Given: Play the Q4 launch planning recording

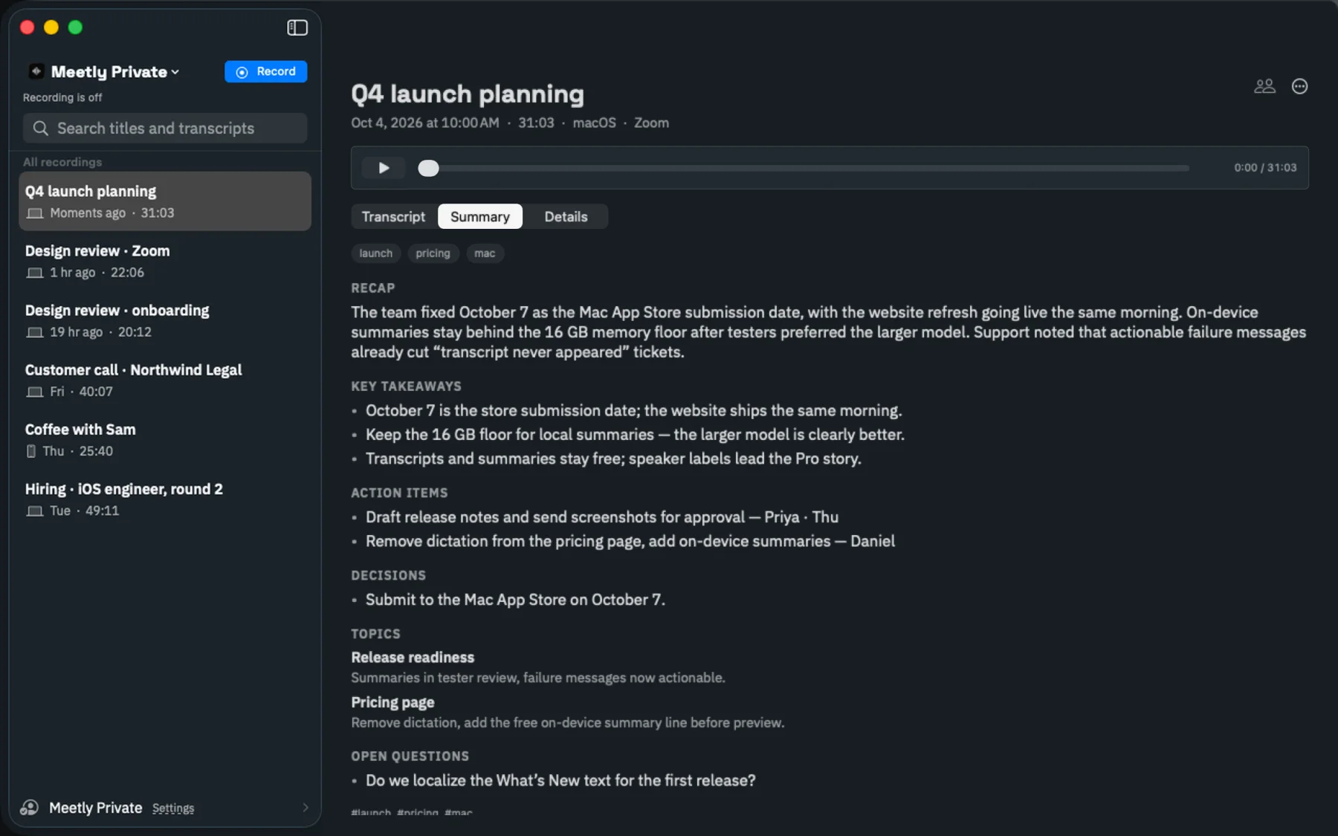Looking at the screenshot, I should pyautogui.click(x=384, y=168).
